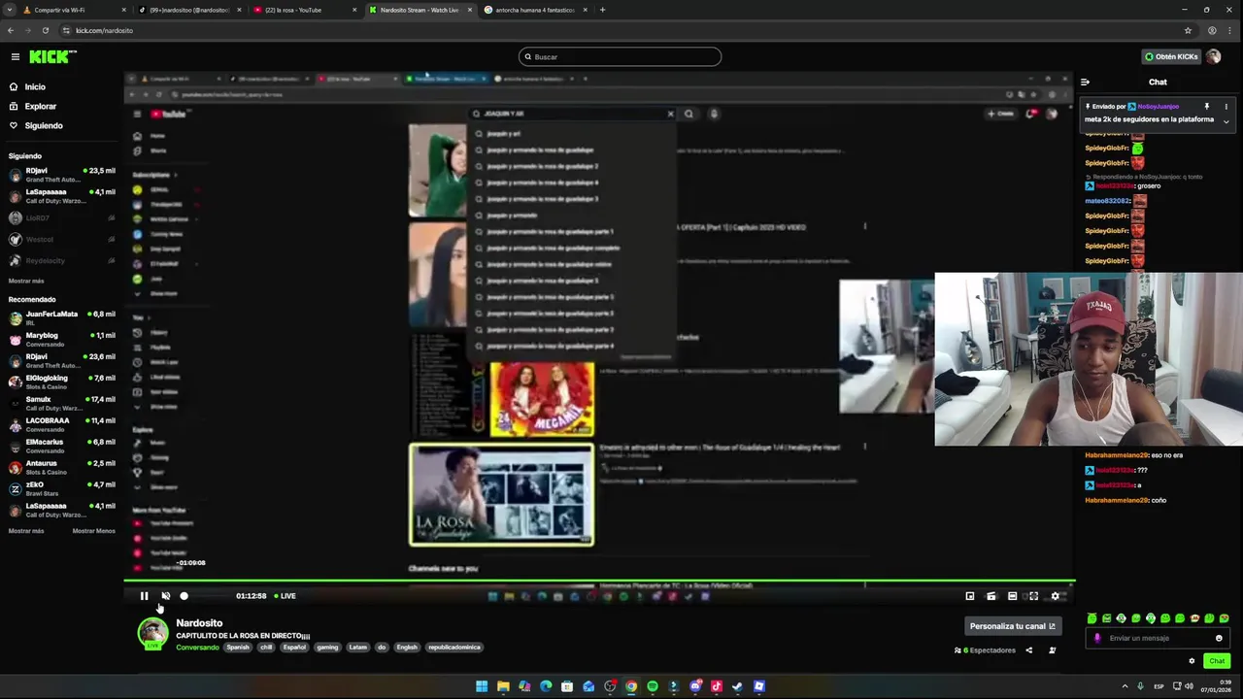Open the ElMacarius recommended channel
This screenshot has width=1243, height=699.
pos(61,446)
